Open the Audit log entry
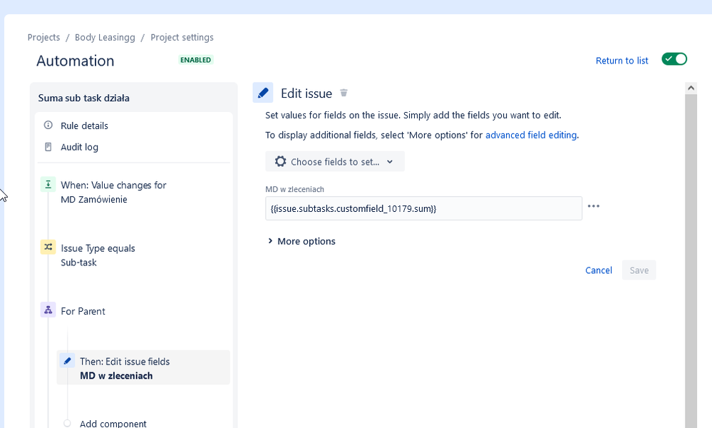 (79, 147)
